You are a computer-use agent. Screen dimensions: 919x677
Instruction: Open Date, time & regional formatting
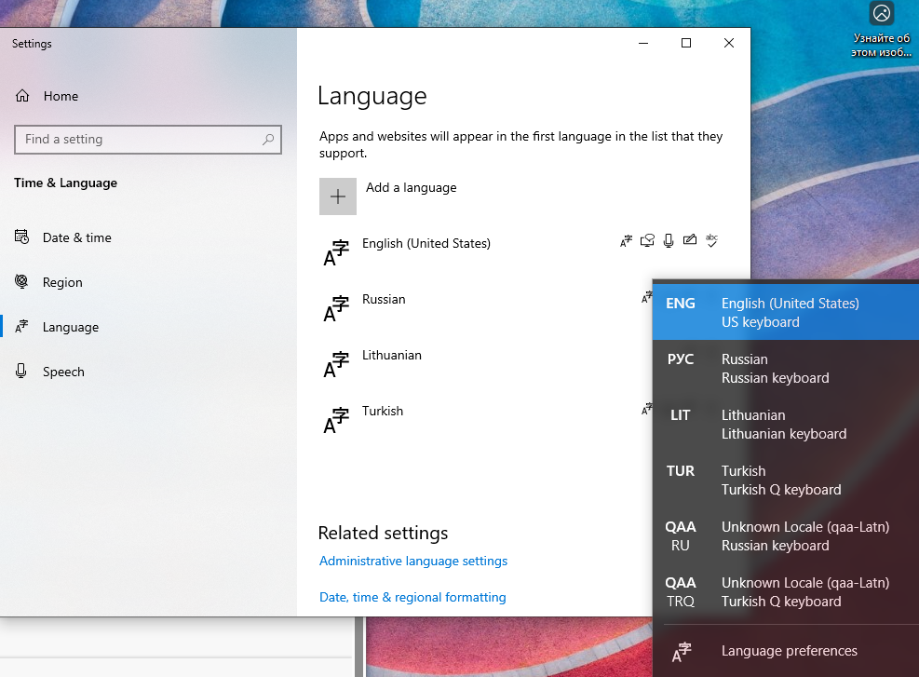[412, 597]
